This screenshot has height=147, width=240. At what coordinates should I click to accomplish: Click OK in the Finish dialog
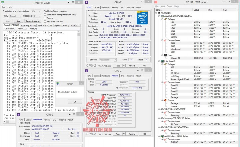[75, 102]
